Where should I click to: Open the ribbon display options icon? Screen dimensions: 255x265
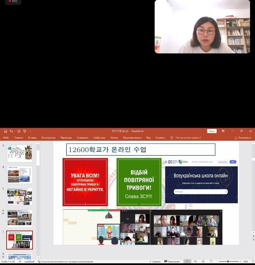(223, 131)
